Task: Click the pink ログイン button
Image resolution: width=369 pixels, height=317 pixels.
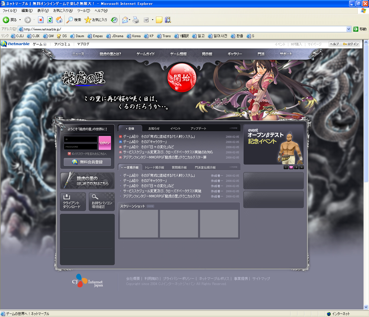Action: [105, 143]
